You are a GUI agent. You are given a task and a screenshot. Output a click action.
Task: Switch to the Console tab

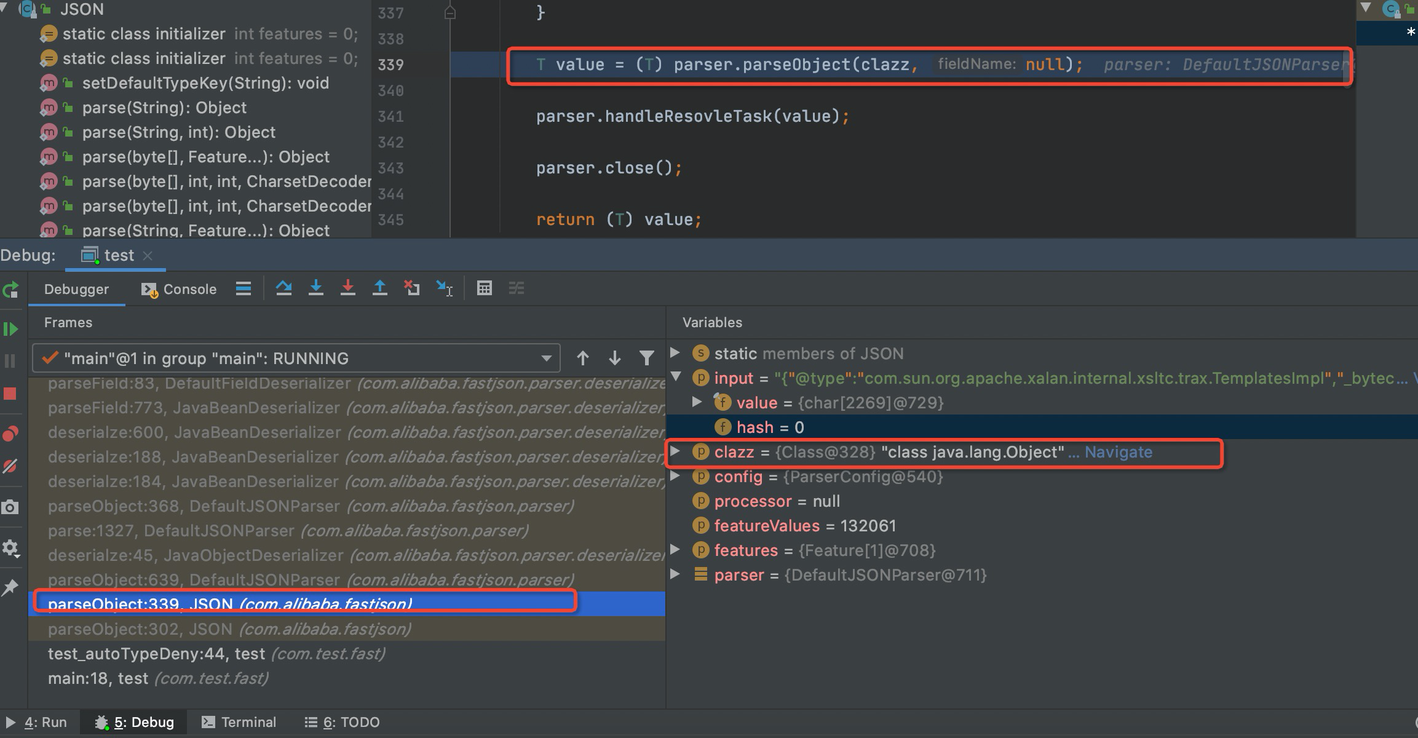(179, 289)
